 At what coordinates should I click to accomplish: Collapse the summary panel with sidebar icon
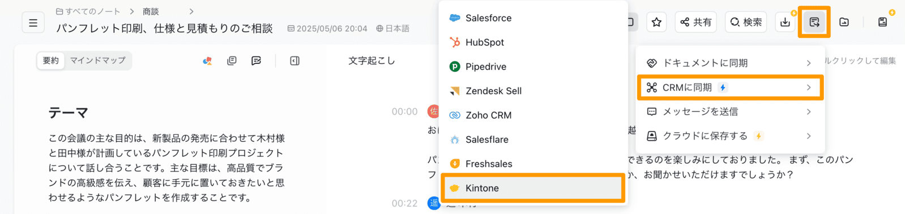click(294, 60)
